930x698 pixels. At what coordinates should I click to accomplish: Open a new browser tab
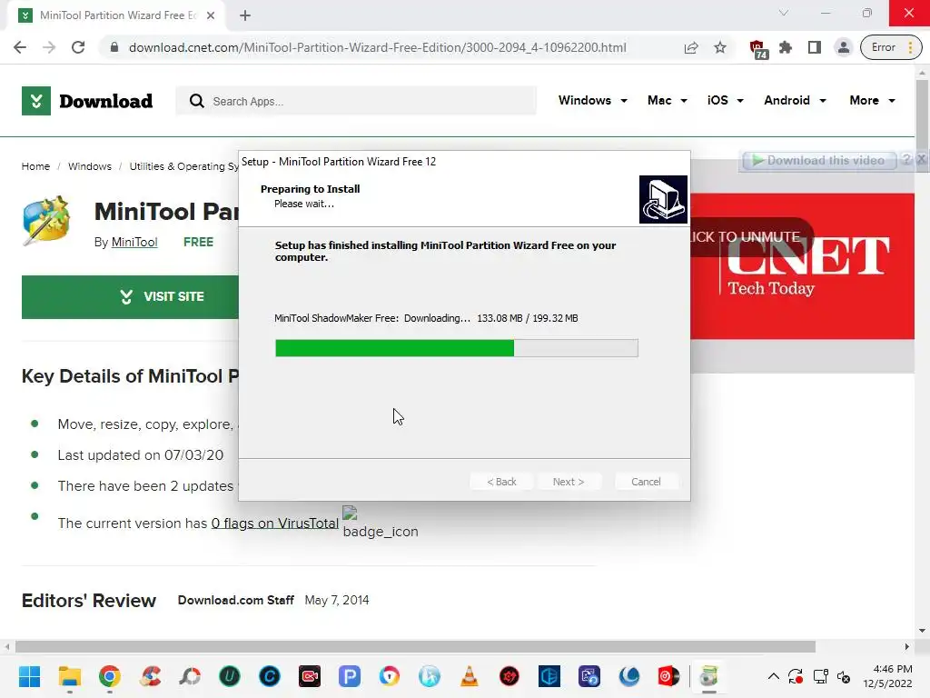coord(245,15)
